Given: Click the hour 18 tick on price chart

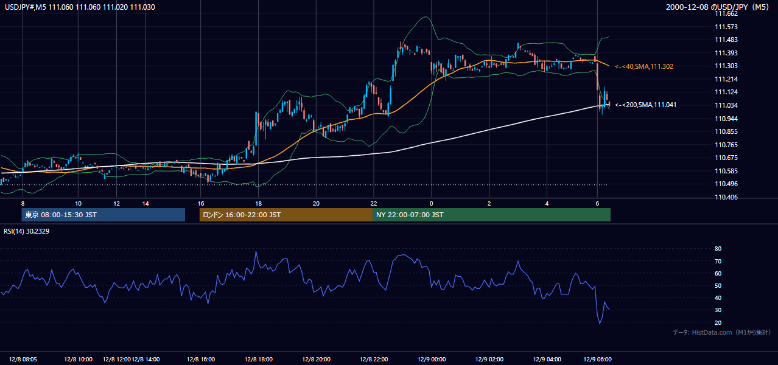Looking at the screenshot, I should pos(258,203).
